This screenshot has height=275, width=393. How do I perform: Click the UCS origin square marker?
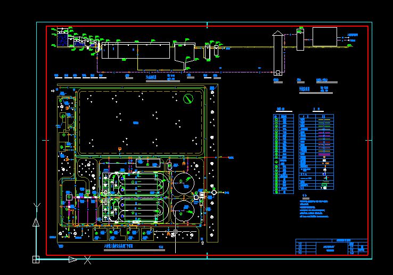click(x=36, y=260)
